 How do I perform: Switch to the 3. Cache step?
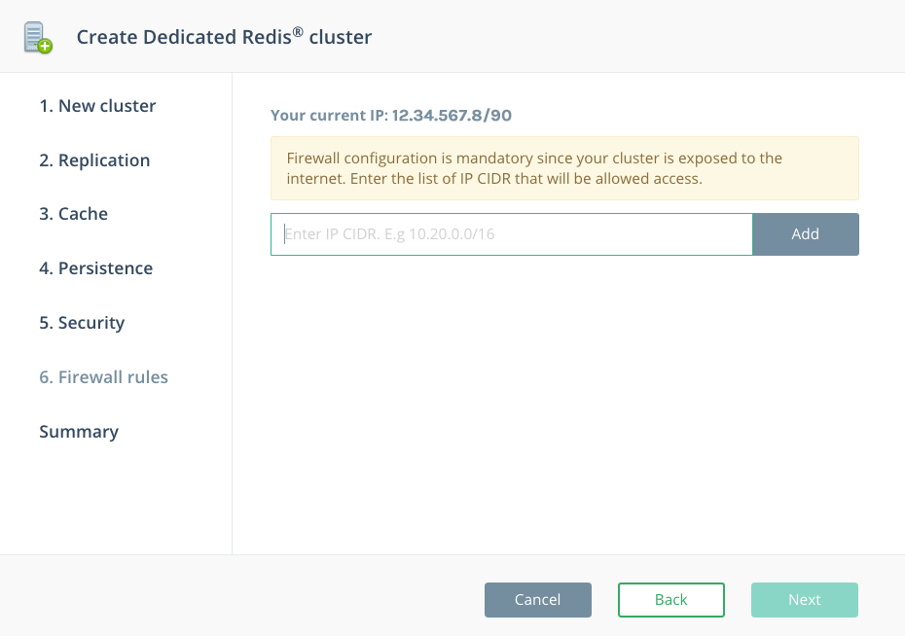coord(73,214)
